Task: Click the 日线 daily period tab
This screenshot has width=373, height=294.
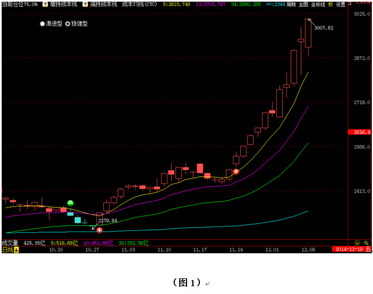Action: click(7, 250)
